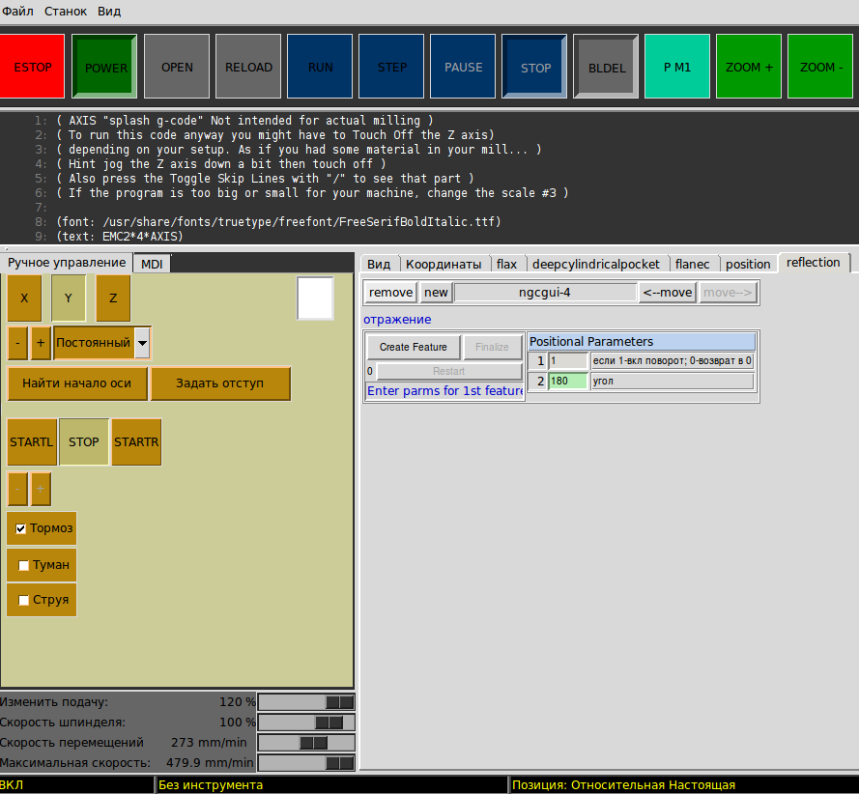
Task: Click the blue STOP toolbar button
Action: pos(534,67)
